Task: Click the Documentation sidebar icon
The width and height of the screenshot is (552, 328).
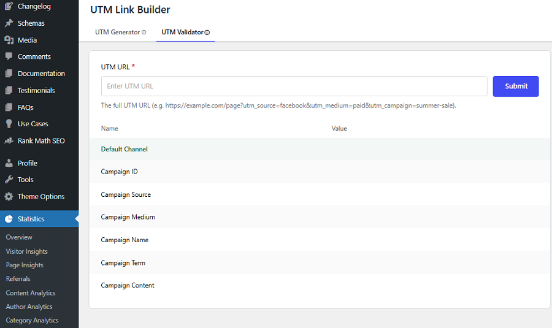Action: pyautogui.click(x=9, y=73)
